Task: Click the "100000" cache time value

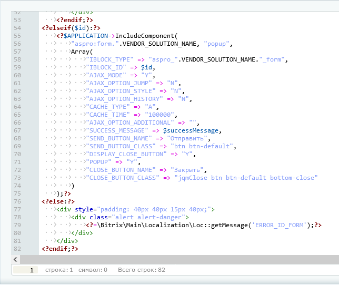Action: tap(159, 115)
